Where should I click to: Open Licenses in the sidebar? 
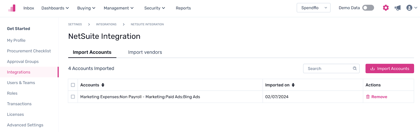point(15,114)
